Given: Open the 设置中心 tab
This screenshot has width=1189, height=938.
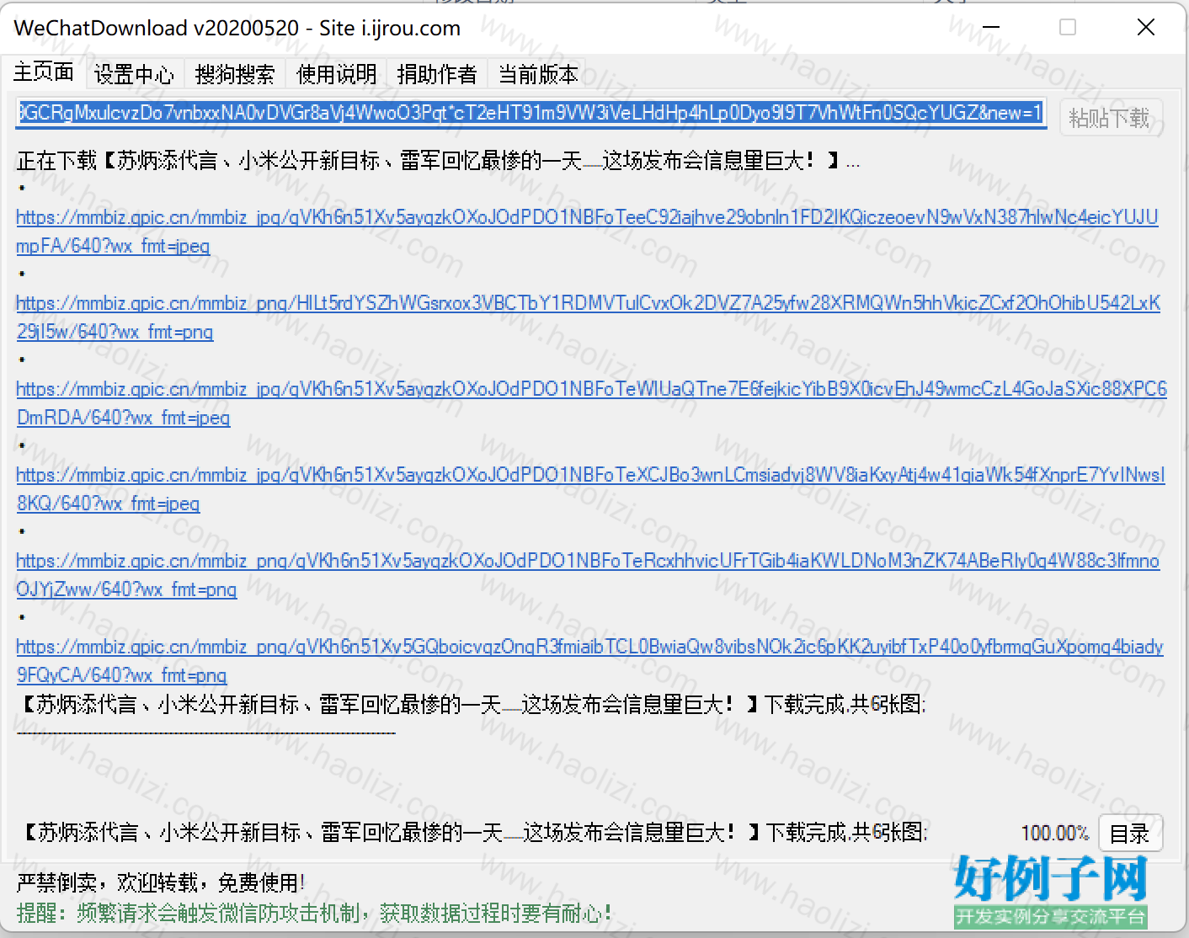Looking at the screenshot, I should point(134,74).
